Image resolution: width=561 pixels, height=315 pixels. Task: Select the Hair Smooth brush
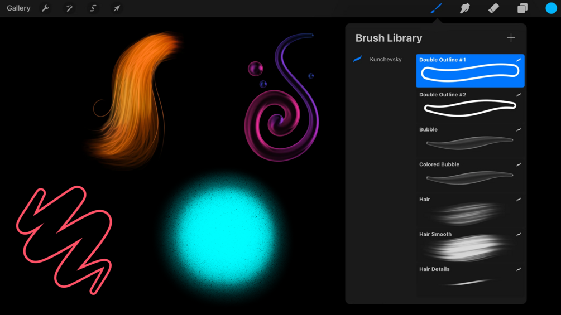click(470, 245)
